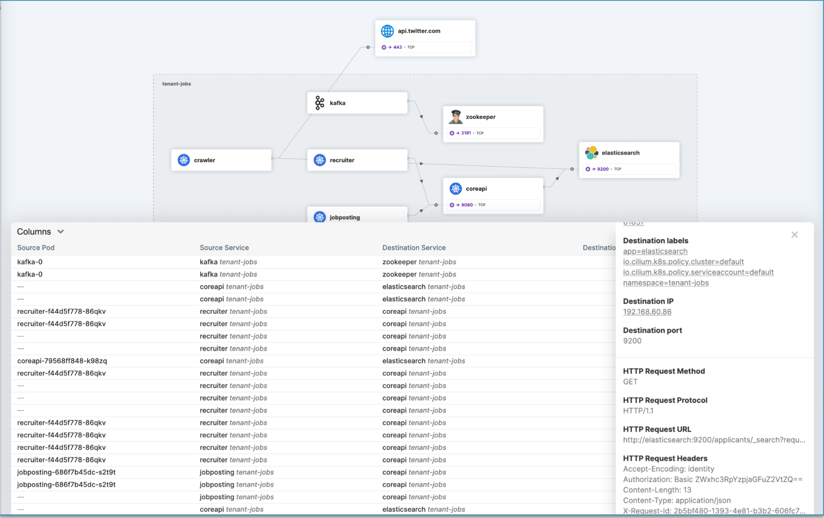Click the tenant-jobs namespace label
The width and height of the screenshot is (824, 518).
(x=177, y=84)
